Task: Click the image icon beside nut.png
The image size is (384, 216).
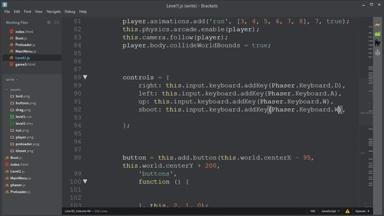Action: [x=12, y=131]
